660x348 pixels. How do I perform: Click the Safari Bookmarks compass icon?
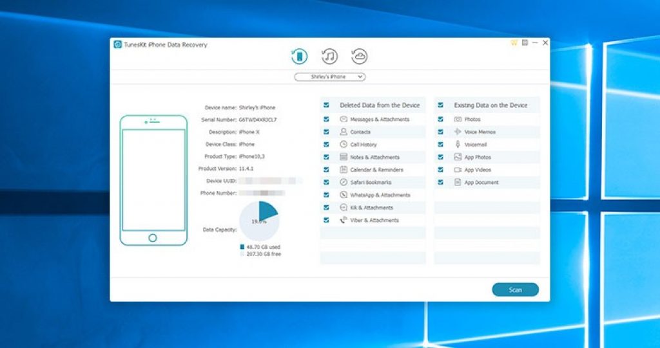pyautogui.click(x=343, y=183)
